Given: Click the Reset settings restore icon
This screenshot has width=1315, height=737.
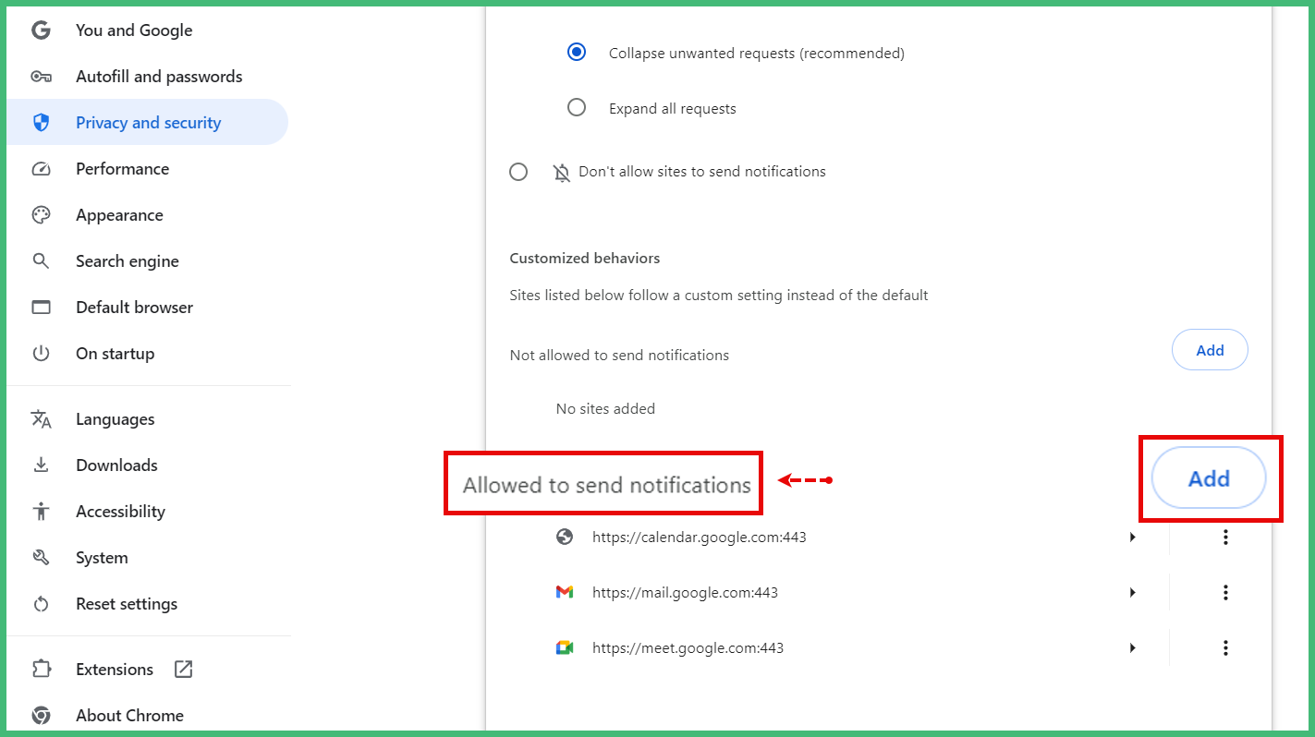Looking at the screenshot, I should click(x=41, y=604).
